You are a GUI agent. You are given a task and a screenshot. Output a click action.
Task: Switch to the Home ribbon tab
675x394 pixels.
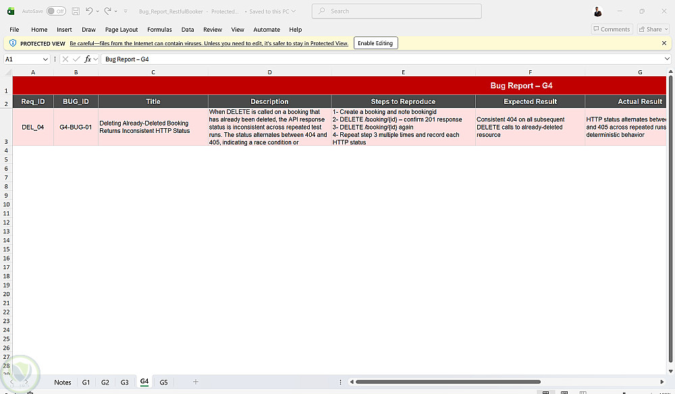tap(39, 29)
